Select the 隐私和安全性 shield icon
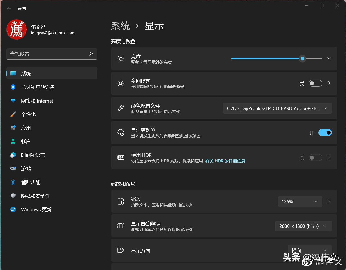This screenshot has height=270, width=346. (x=13, y=196)
